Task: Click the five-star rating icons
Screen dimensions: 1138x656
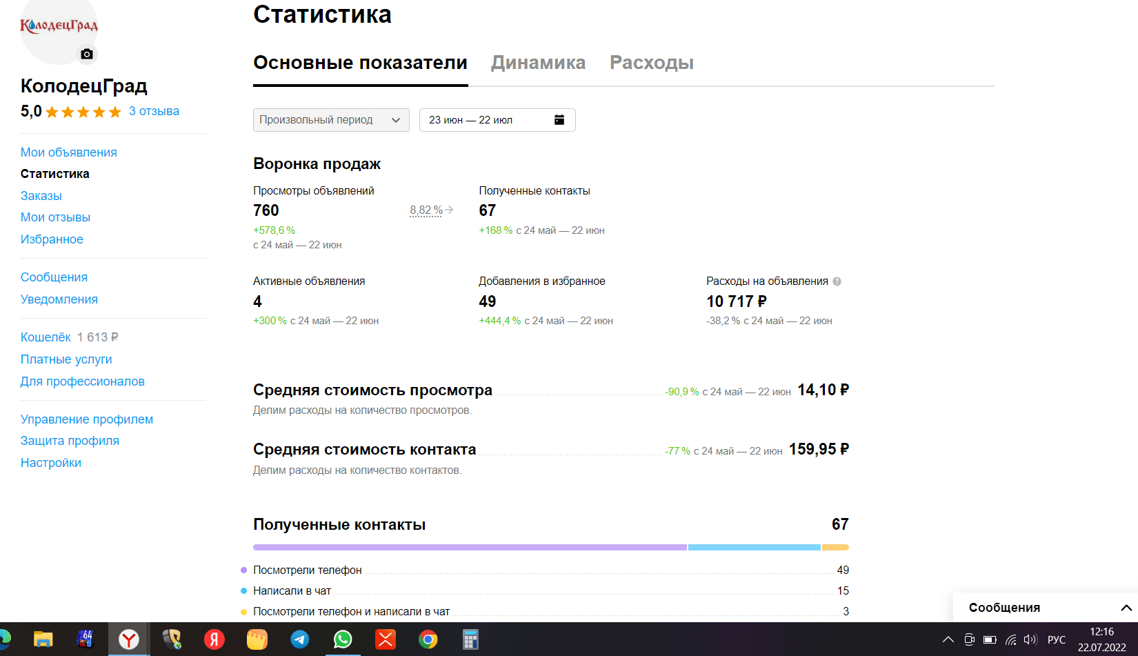Action: (83, 112)
